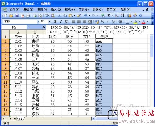Select row 5 header
Viewport: 155px width, 126px height.
5,55
